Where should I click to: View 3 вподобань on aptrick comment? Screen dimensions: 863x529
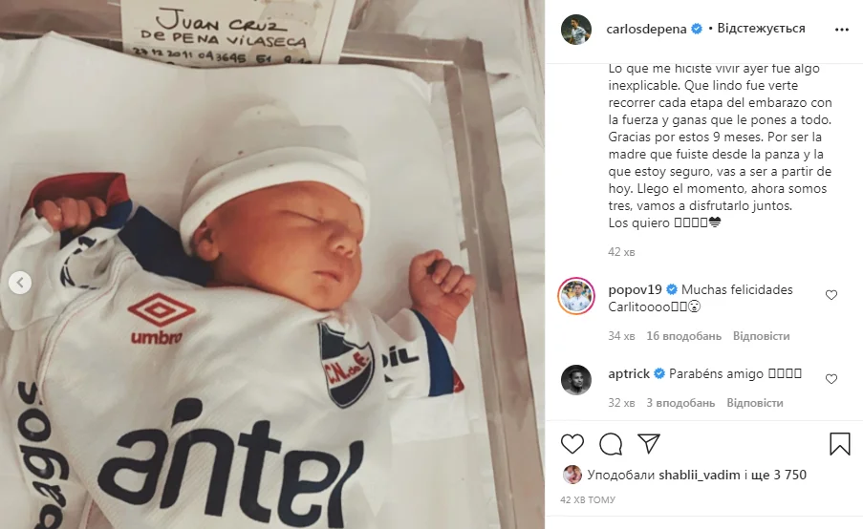coord(680,403)
